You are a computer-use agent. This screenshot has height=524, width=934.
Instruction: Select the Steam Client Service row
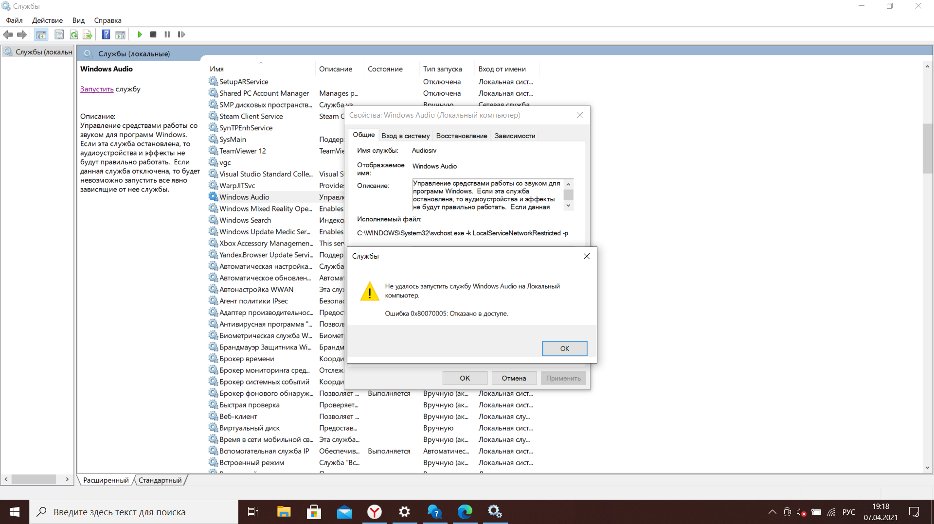coord(251,116)
